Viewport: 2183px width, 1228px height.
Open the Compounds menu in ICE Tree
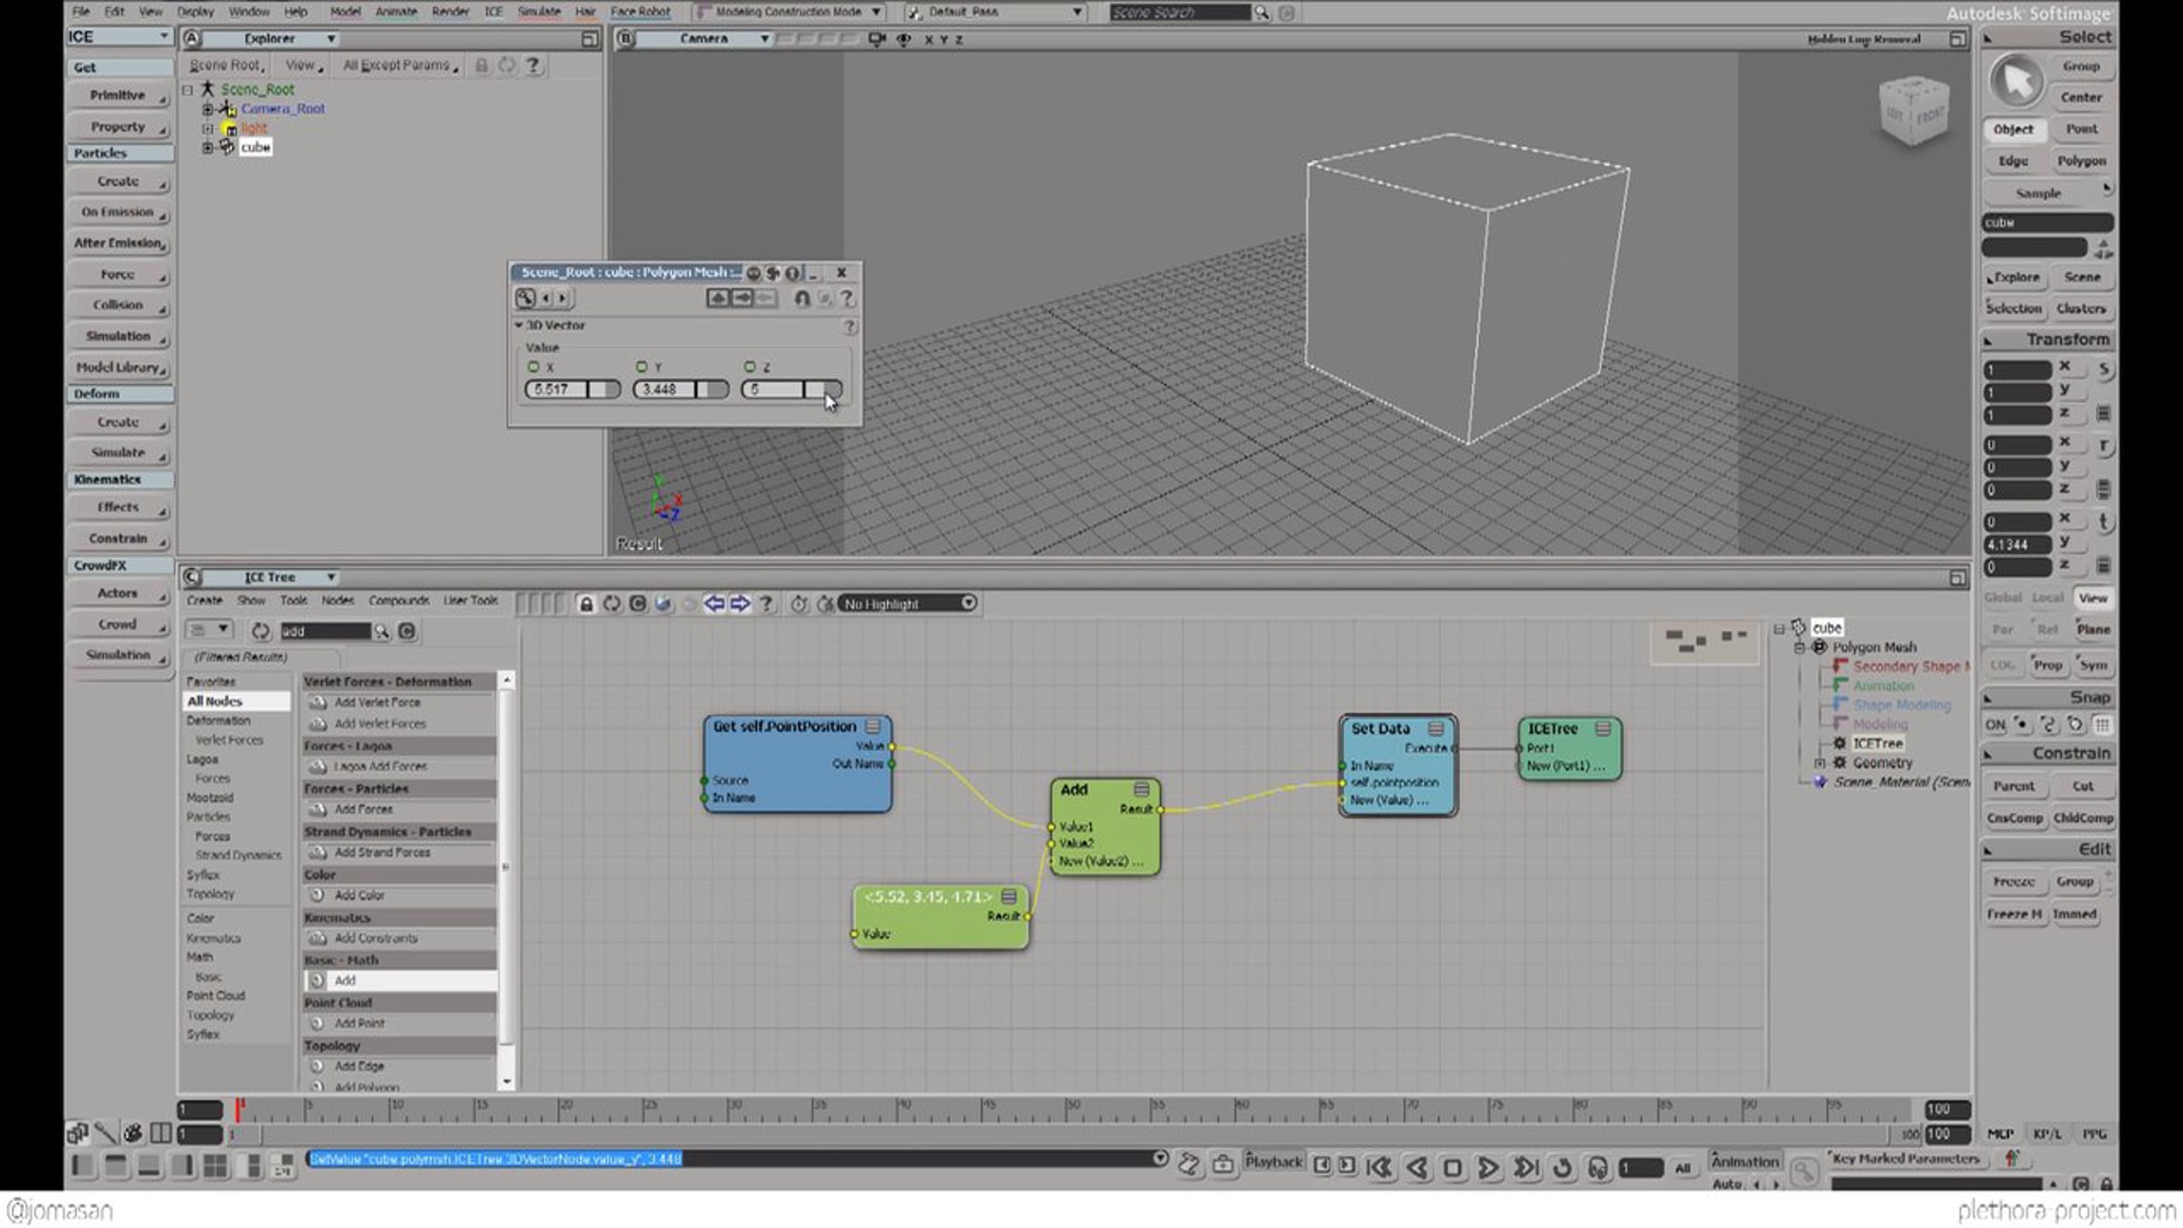pos(398,600)
